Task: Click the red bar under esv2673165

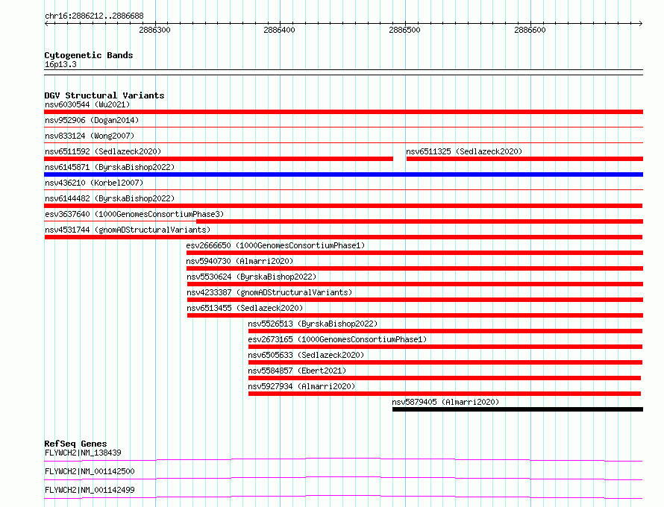Action: coord(445,347)
